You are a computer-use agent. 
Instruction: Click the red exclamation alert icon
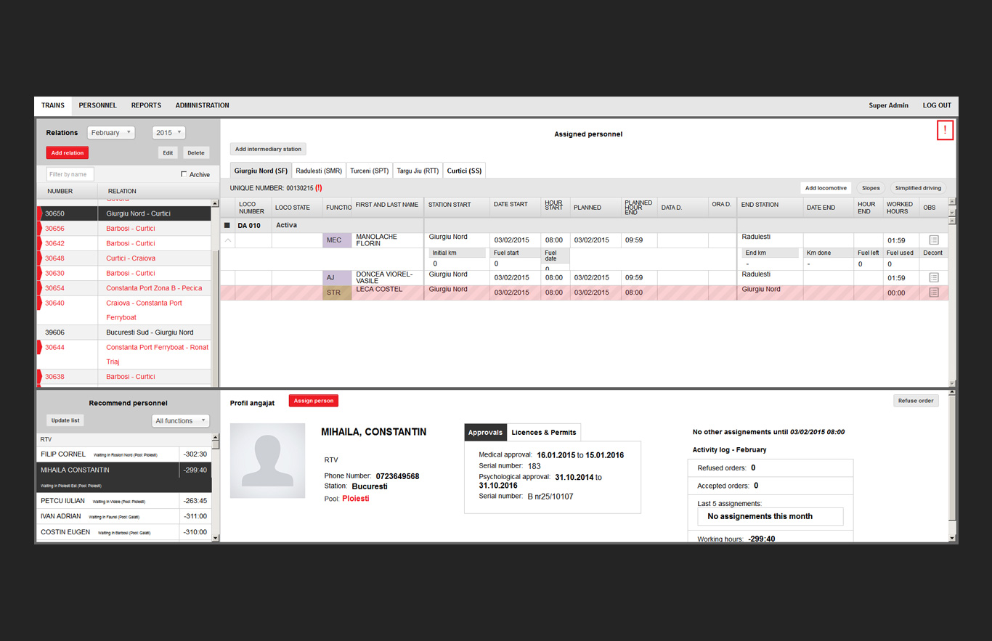[x=945, y=130]
